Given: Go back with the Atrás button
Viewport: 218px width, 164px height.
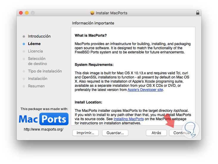Looking at the screenshot, I should pyautogui.click(x=156, y=133).
